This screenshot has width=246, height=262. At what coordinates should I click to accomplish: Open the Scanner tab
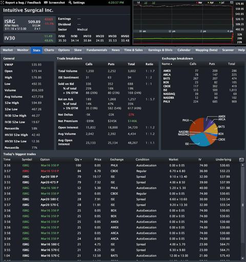tap(228, 50)
